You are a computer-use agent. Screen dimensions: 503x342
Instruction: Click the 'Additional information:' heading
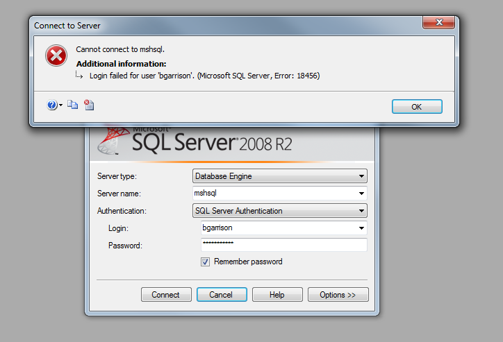coord(122,64)
